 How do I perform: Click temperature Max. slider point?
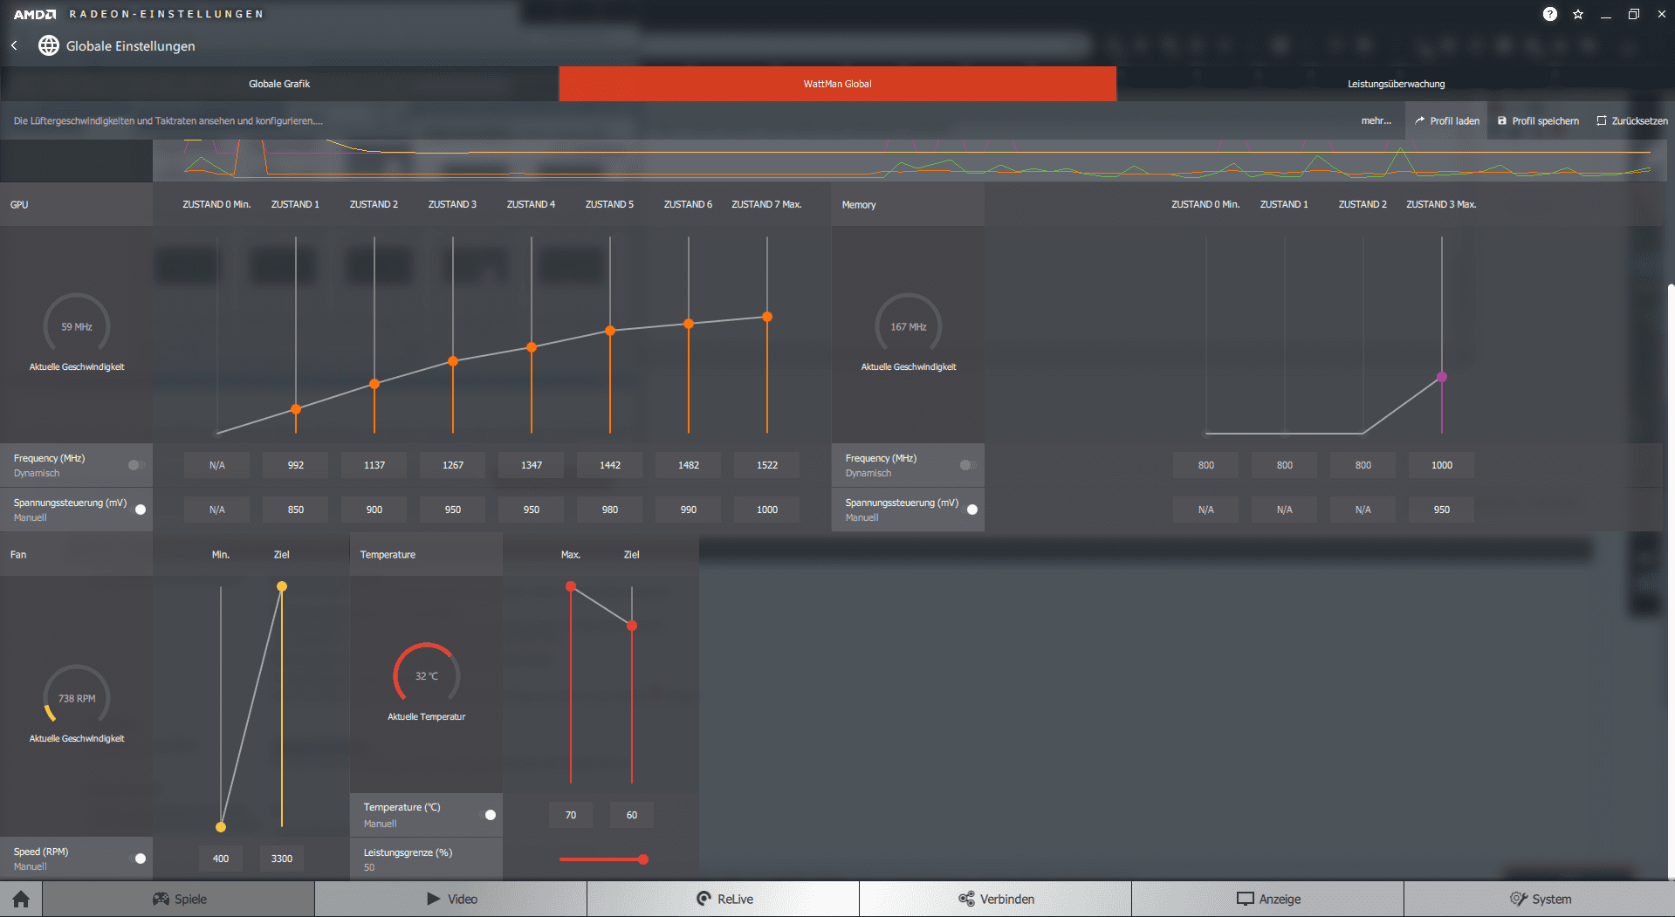(x=571, y=586)
